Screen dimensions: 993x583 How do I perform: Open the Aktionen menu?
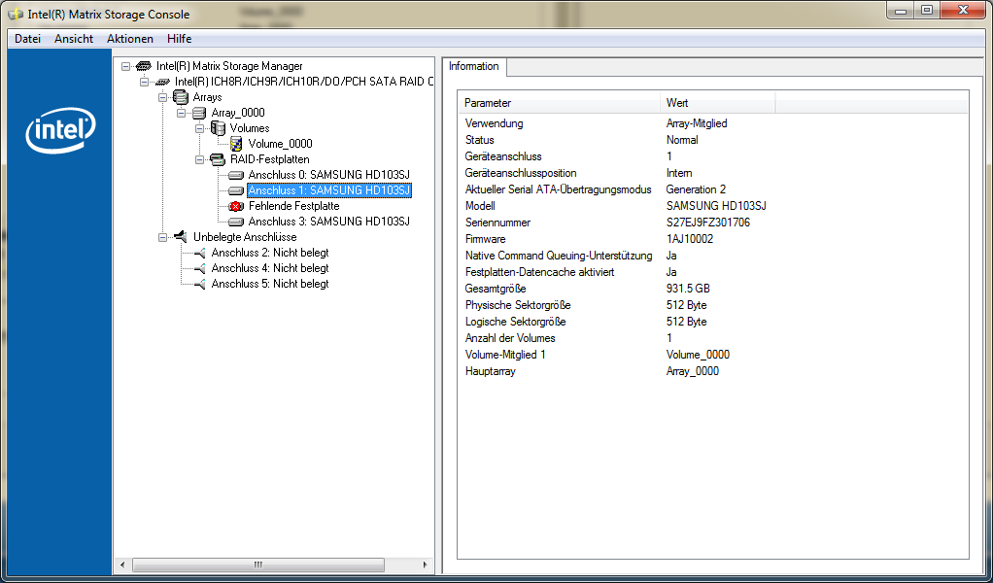[130, 39]
